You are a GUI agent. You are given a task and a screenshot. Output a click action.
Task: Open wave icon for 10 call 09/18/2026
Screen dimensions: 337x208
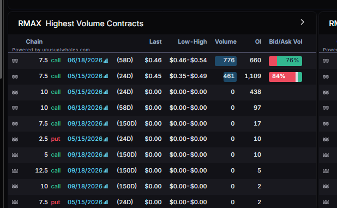click(x=15, y=186)
